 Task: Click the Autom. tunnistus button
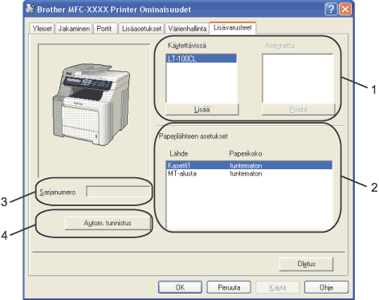point(108,223)
